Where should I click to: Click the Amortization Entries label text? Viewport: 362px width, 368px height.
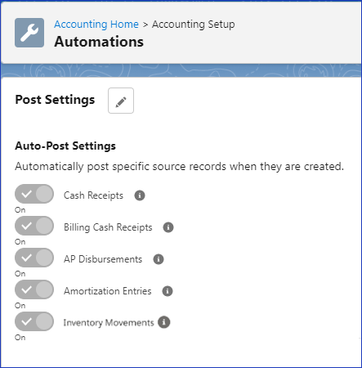(108, 291)
